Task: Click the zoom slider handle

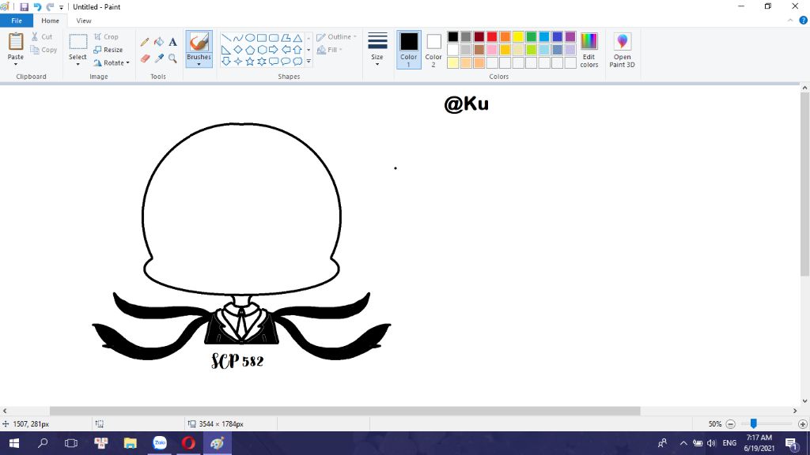Action: pyautogui.click(x=754, y=423)
